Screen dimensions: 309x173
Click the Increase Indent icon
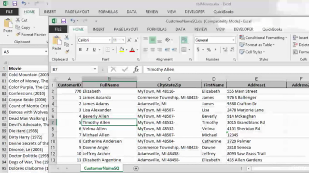tap(174, 49)
